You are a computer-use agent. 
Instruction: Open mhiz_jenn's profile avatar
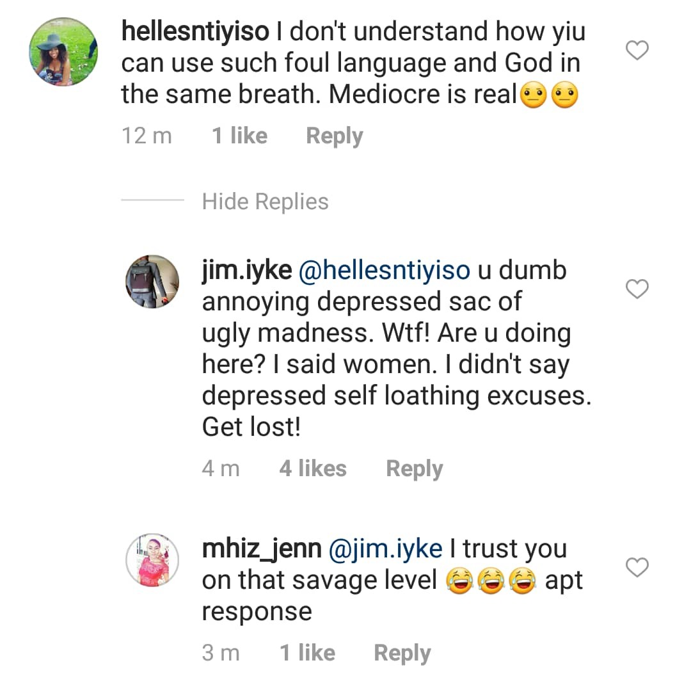152,560
